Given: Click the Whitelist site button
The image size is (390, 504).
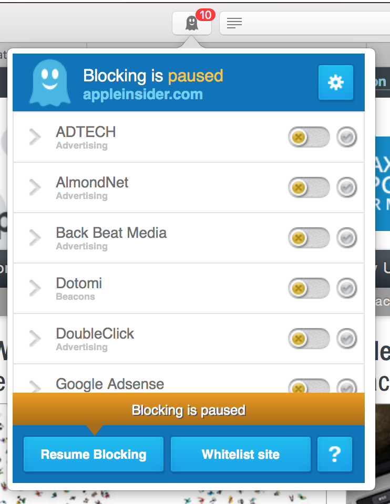Looking at the screenshot, I should coord(241,454).
